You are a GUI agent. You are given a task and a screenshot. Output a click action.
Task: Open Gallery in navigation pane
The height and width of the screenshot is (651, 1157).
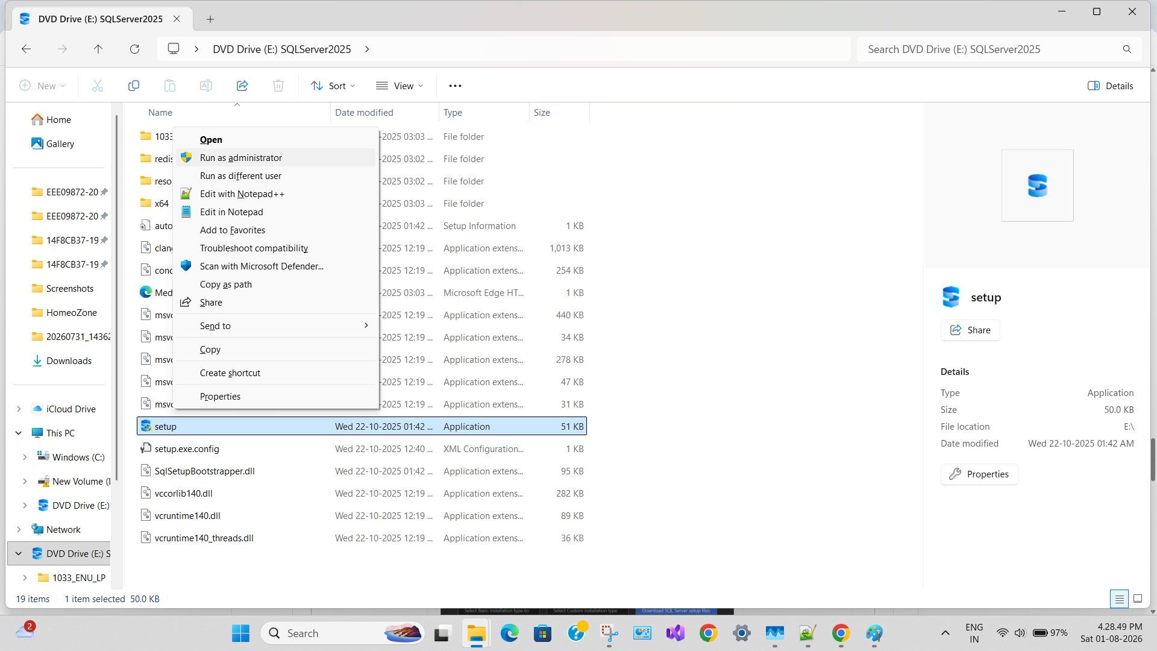coord(52,143)
